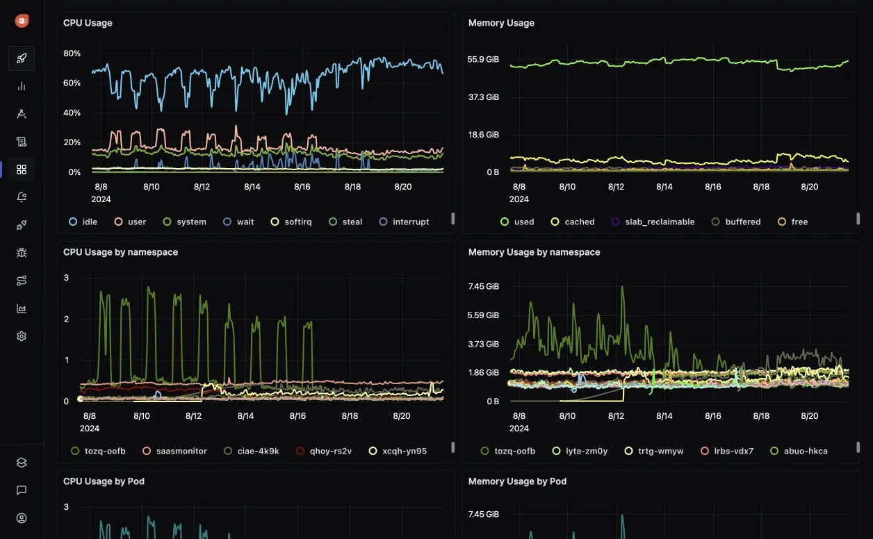The height and width of the screenshot is (539, 873).
Task: Open settings via the gear icon
Action: coord(21,335)
